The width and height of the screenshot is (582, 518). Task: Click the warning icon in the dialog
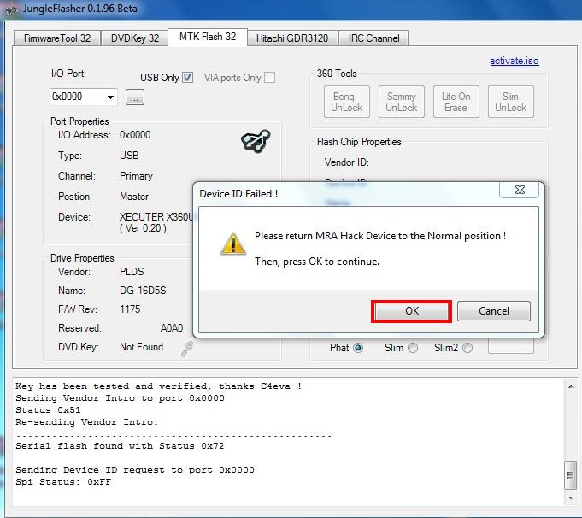click(233, 244)
